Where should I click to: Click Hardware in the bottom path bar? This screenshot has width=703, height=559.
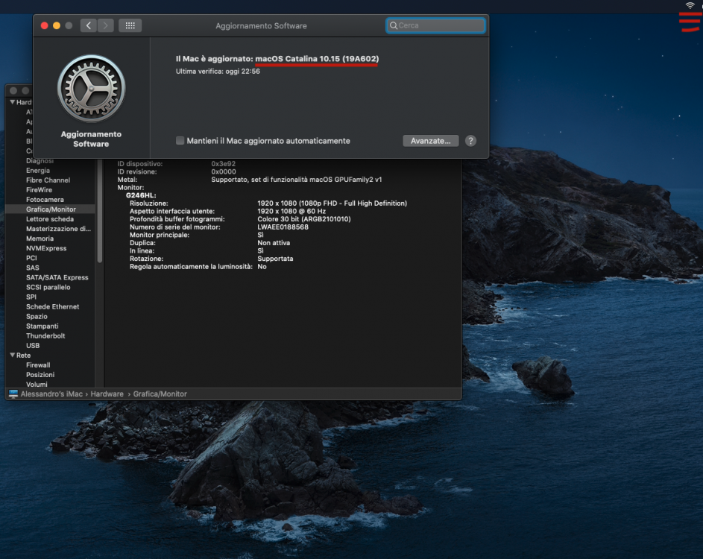point(107,394)
